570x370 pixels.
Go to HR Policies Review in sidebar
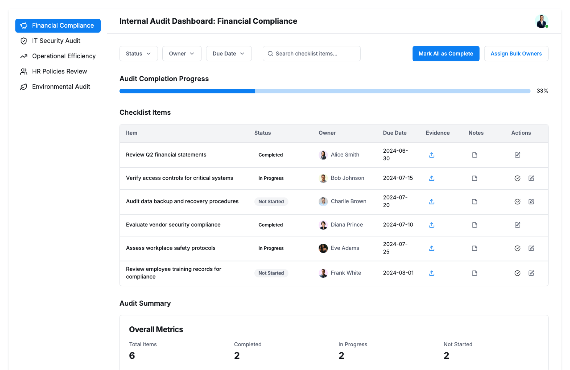(x=59, y=71)
